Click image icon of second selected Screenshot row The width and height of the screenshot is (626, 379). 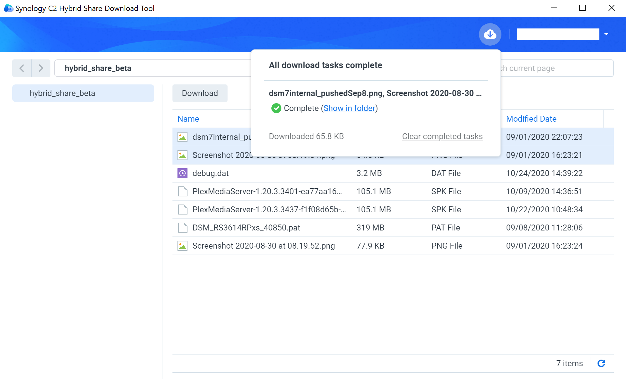(182, 155)
